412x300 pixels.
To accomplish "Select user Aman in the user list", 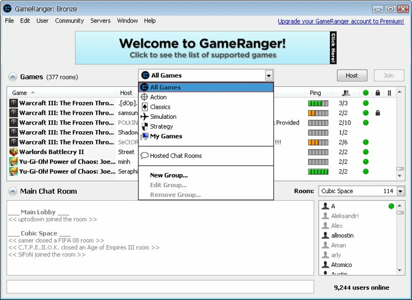I will pos(357,245).
